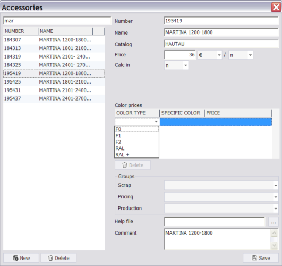Select row 184319 MARTINA 2101- 240
This screenshot has height=266, width=282.
click(x=54, y=56)
